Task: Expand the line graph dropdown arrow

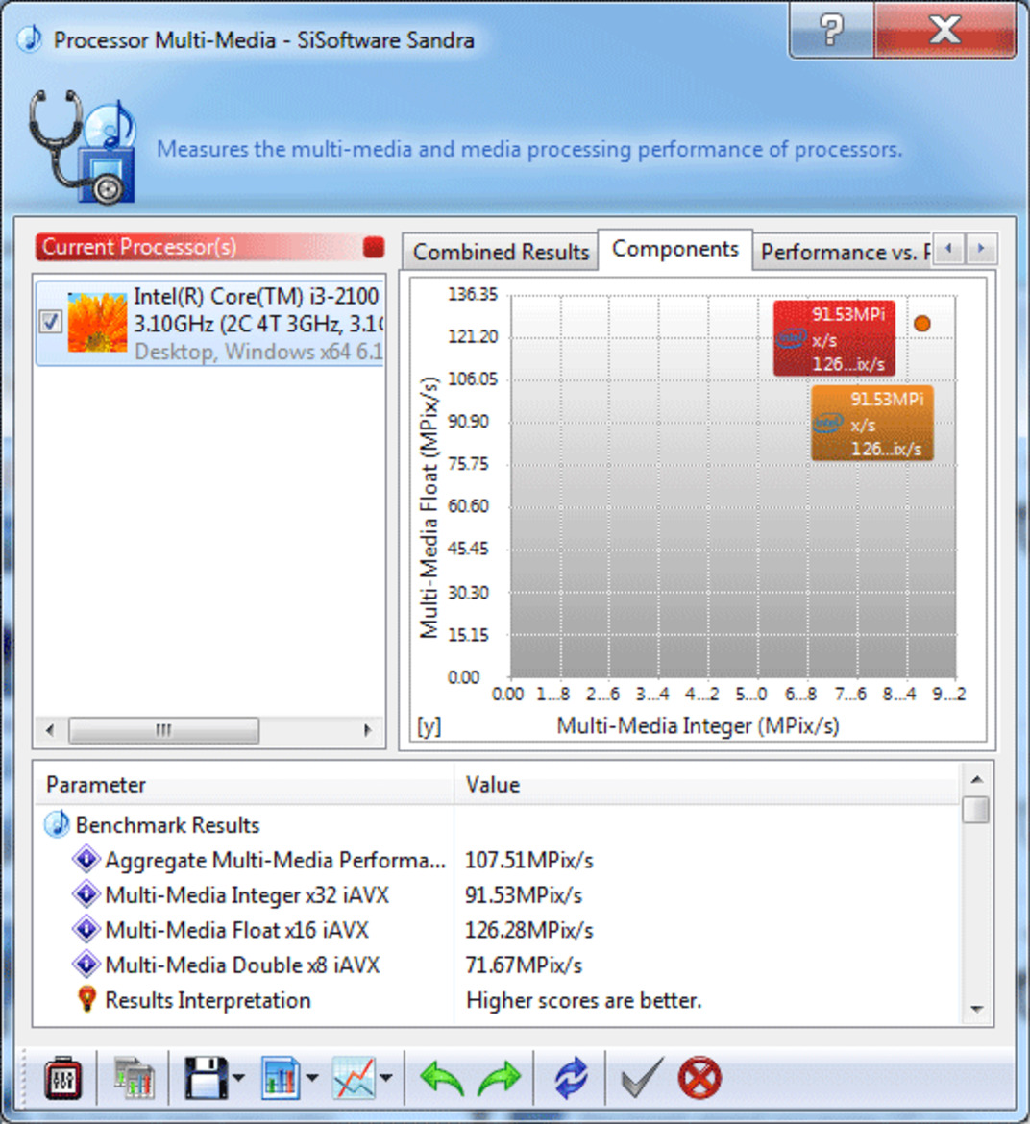Action: coord(386,1077)
